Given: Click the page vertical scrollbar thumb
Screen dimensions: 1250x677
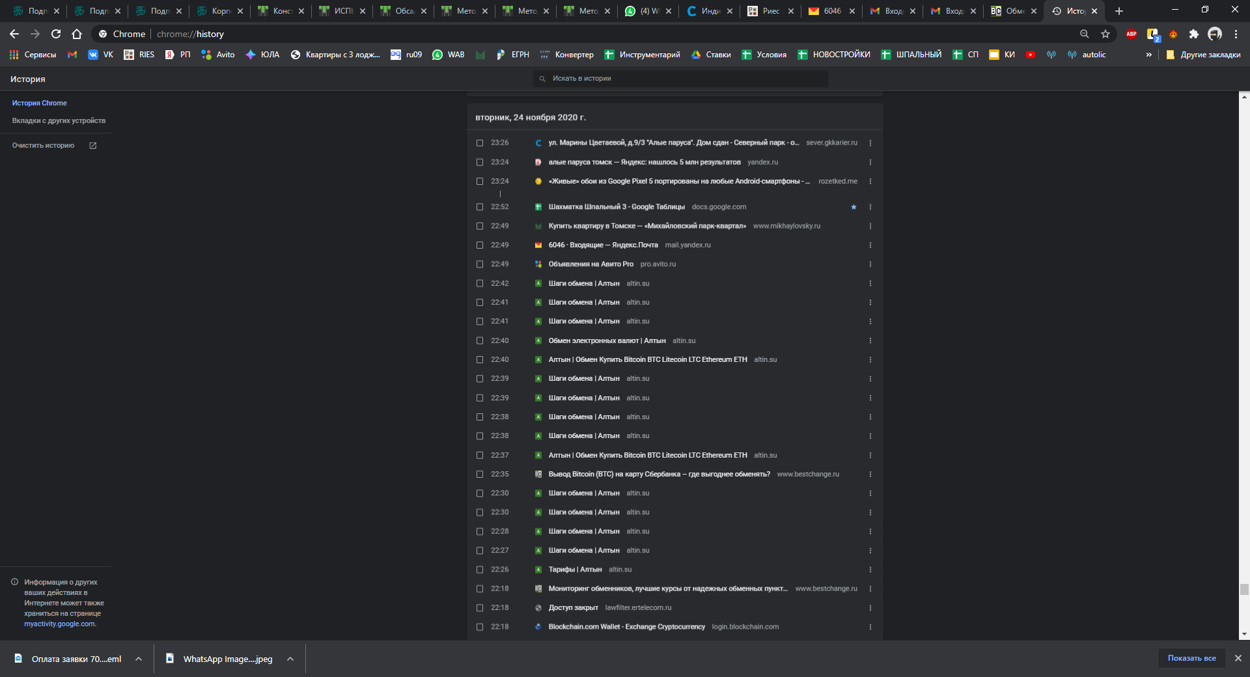Looking at the screenshot, I should [x=1244, y=589].
